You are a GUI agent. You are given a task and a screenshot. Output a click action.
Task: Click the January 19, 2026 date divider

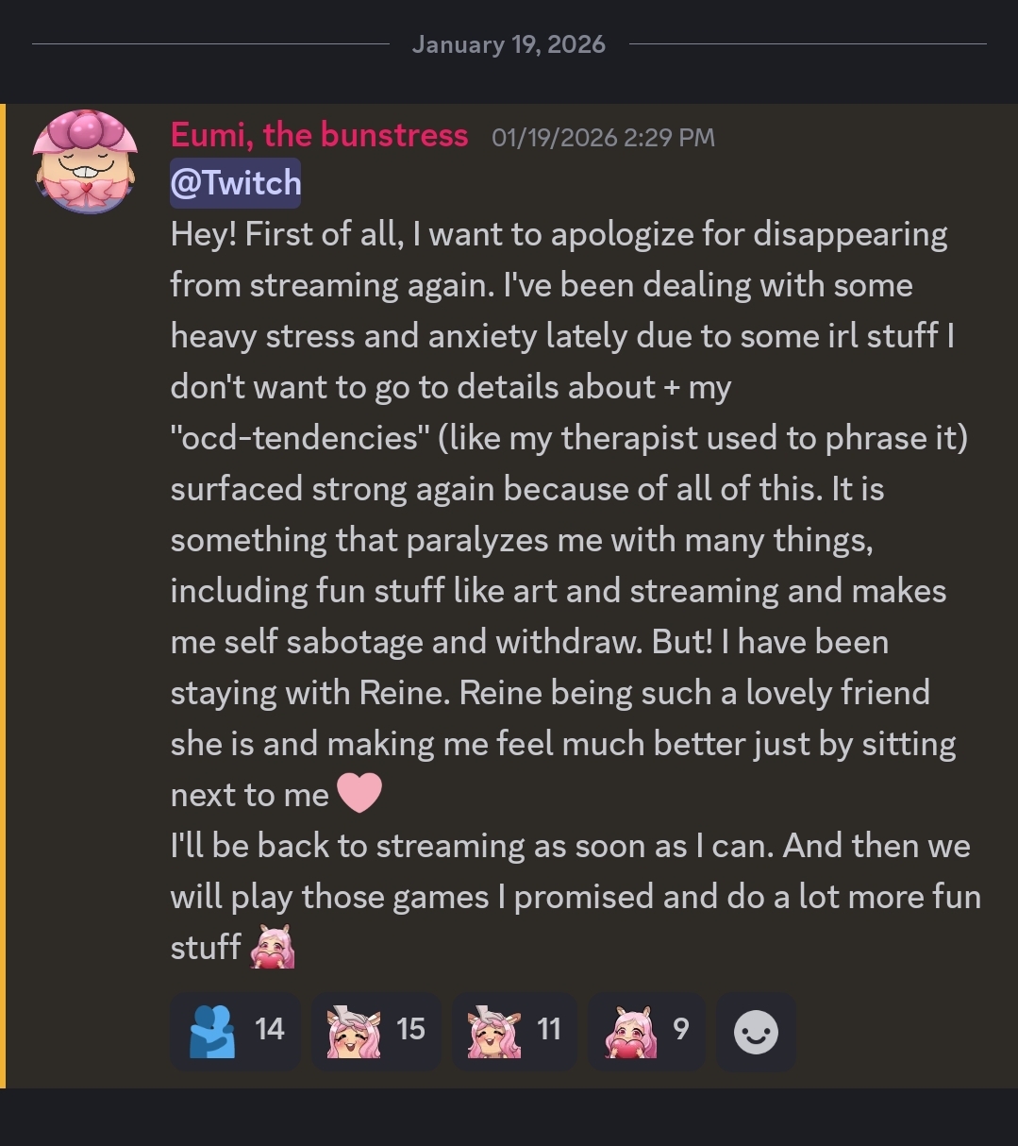509,44
